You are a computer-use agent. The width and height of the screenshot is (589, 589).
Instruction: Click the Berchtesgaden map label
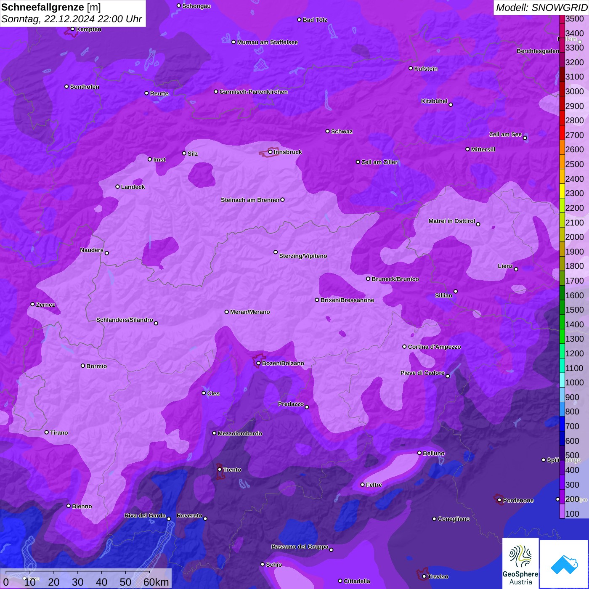(538, 51)
